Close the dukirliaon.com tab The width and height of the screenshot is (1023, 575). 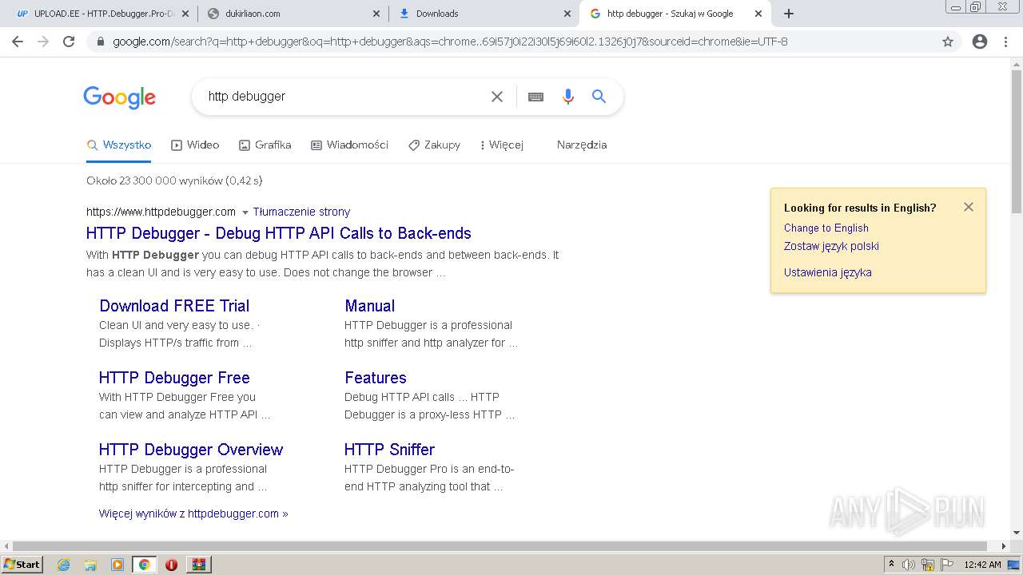point(376,14)
